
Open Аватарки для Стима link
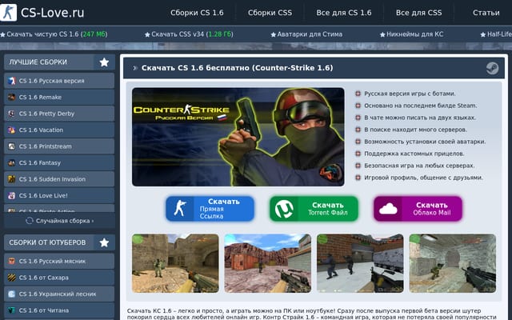coord(306,34)
